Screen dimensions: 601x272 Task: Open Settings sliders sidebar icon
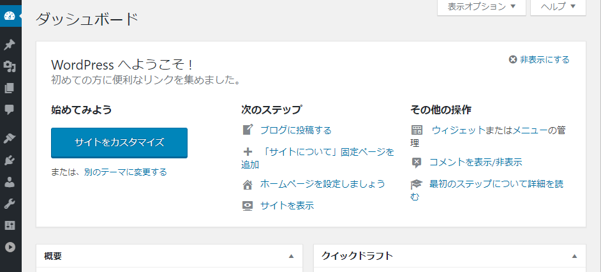pos(9,225)
